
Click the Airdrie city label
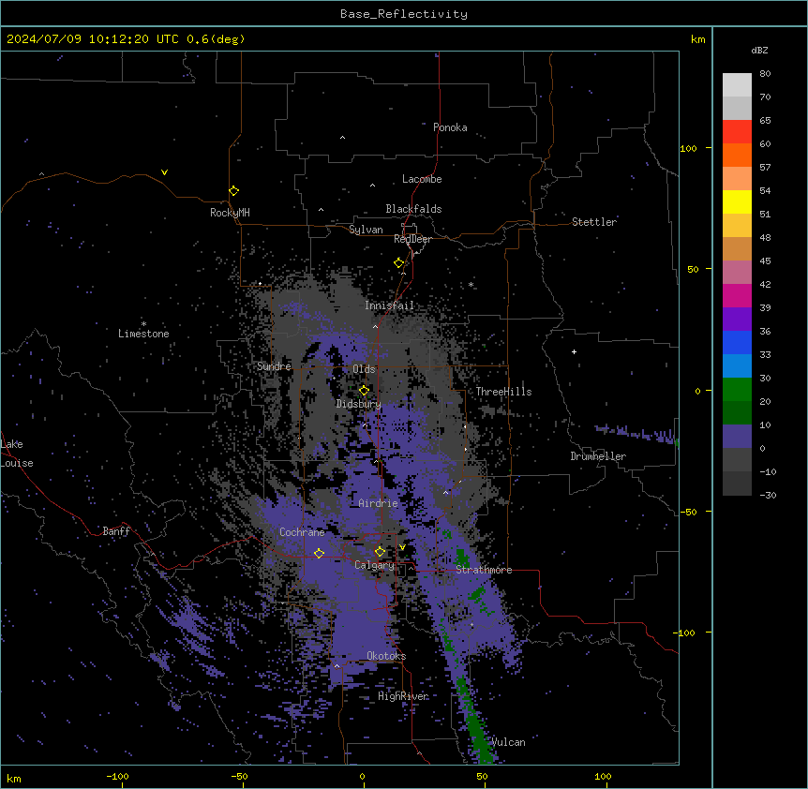(x=379, y=503)
